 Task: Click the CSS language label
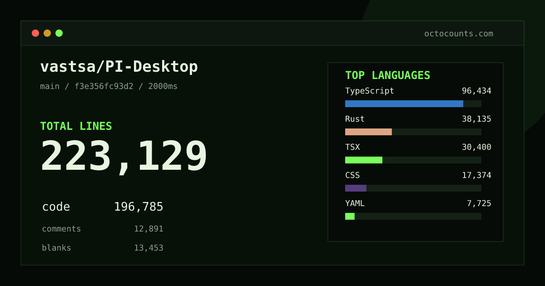[x=352, y=175]
